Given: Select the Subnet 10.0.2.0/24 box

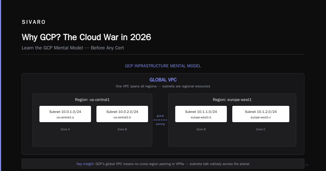Looking at the screenshot, I should tap(122, 114).
